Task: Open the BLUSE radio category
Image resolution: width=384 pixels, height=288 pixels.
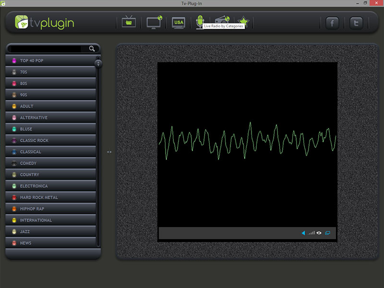Action: [x=51, y=129]
